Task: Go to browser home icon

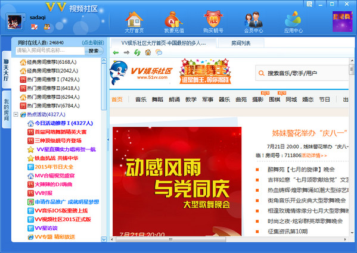Action: (x=148, y=53)
